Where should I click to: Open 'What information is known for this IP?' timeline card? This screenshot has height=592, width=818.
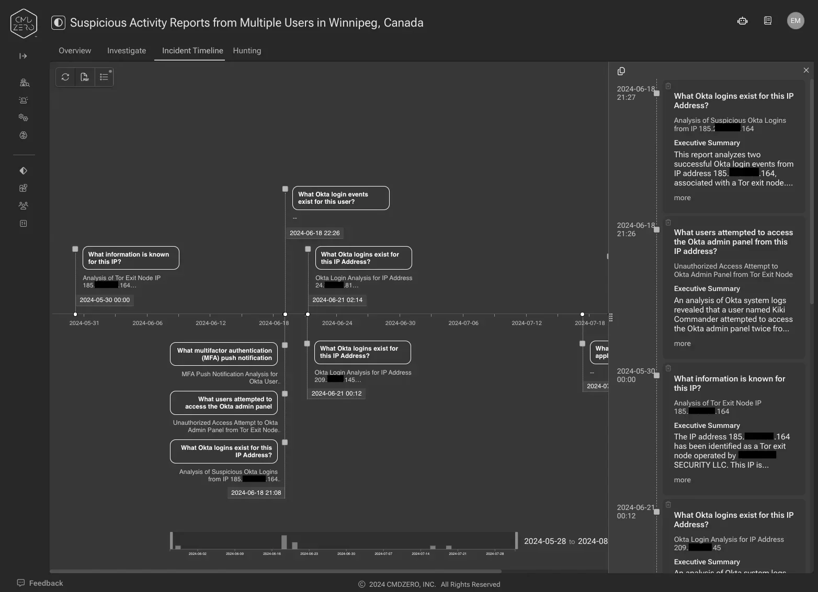point(131,258)
